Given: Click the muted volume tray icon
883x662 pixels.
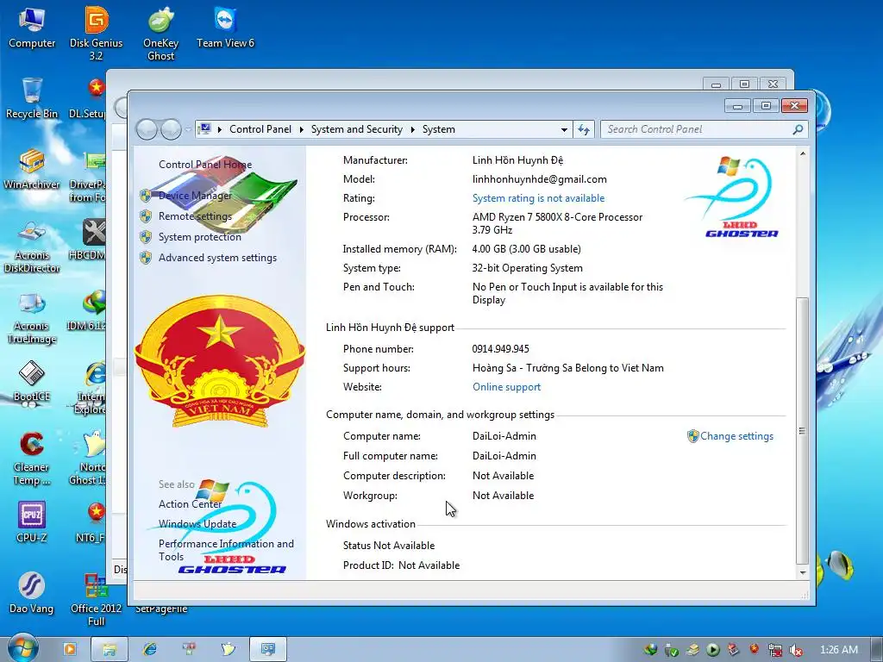Looking at the screenshot, I should pyautogui.click(x=796, y=650).
